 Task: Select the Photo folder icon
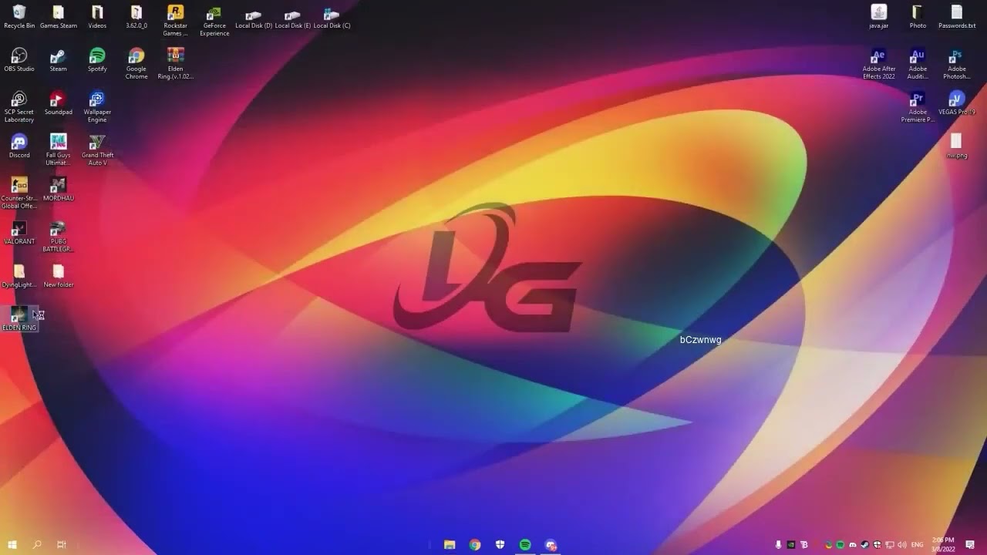918,17
